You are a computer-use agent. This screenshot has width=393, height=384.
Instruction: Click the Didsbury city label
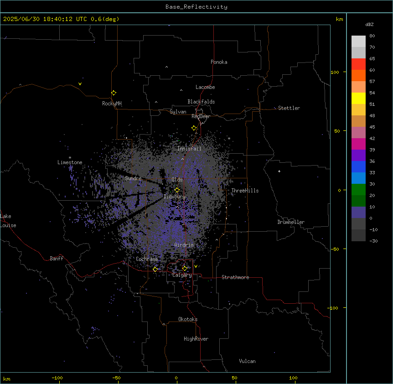[175, 197]
